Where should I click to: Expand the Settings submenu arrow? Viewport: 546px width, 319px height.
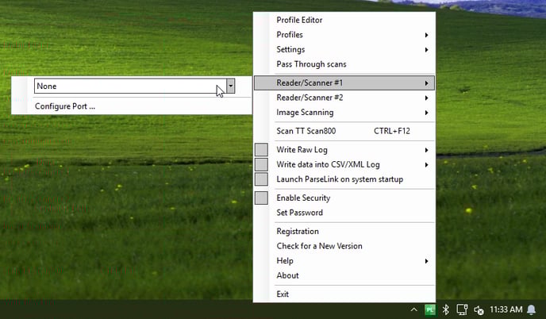[x=426, y=50]
